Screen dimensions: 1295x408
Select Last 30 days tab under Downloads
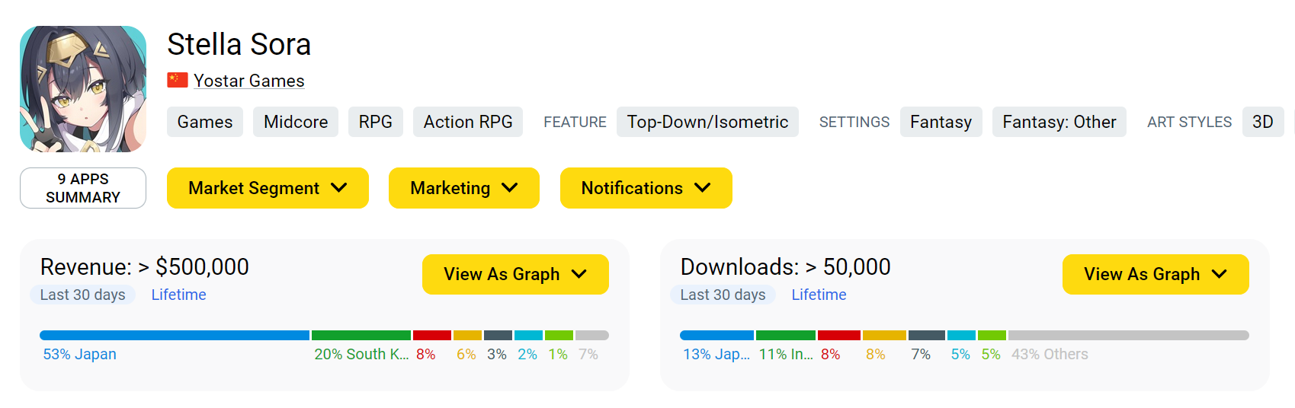pyautogui.click(x=723, y=295)
